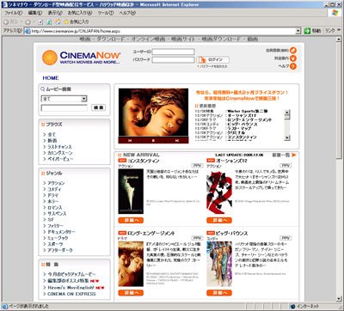Screen dimensions: 344x311
Task: Select コメディ in the genre list
Action: 54,189
